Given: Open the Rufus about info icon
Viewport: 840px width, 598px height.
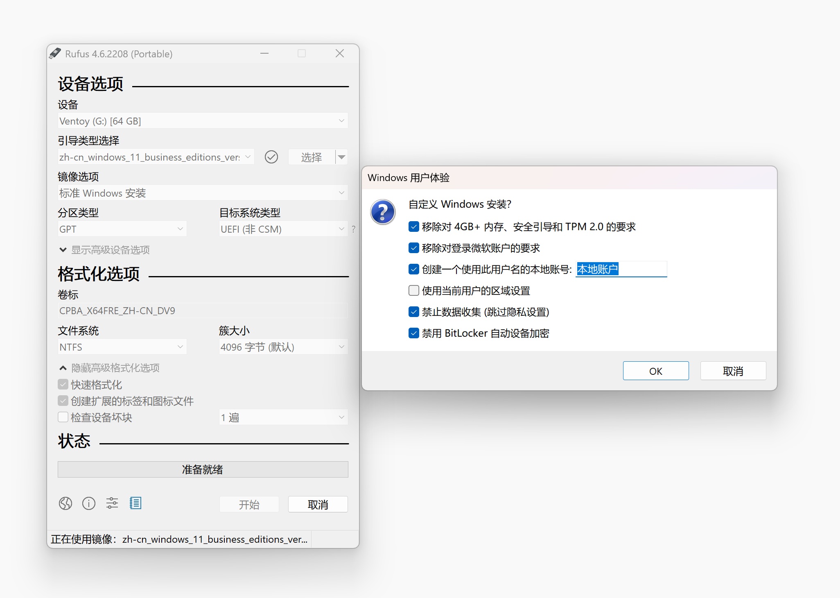Looking at the screenshot, I should (x=89, y=503).
